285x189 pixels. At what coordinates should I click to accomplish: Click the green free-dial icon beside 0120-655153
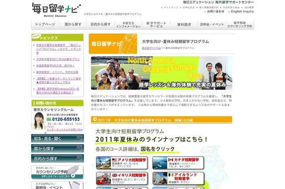pos(49,119)
